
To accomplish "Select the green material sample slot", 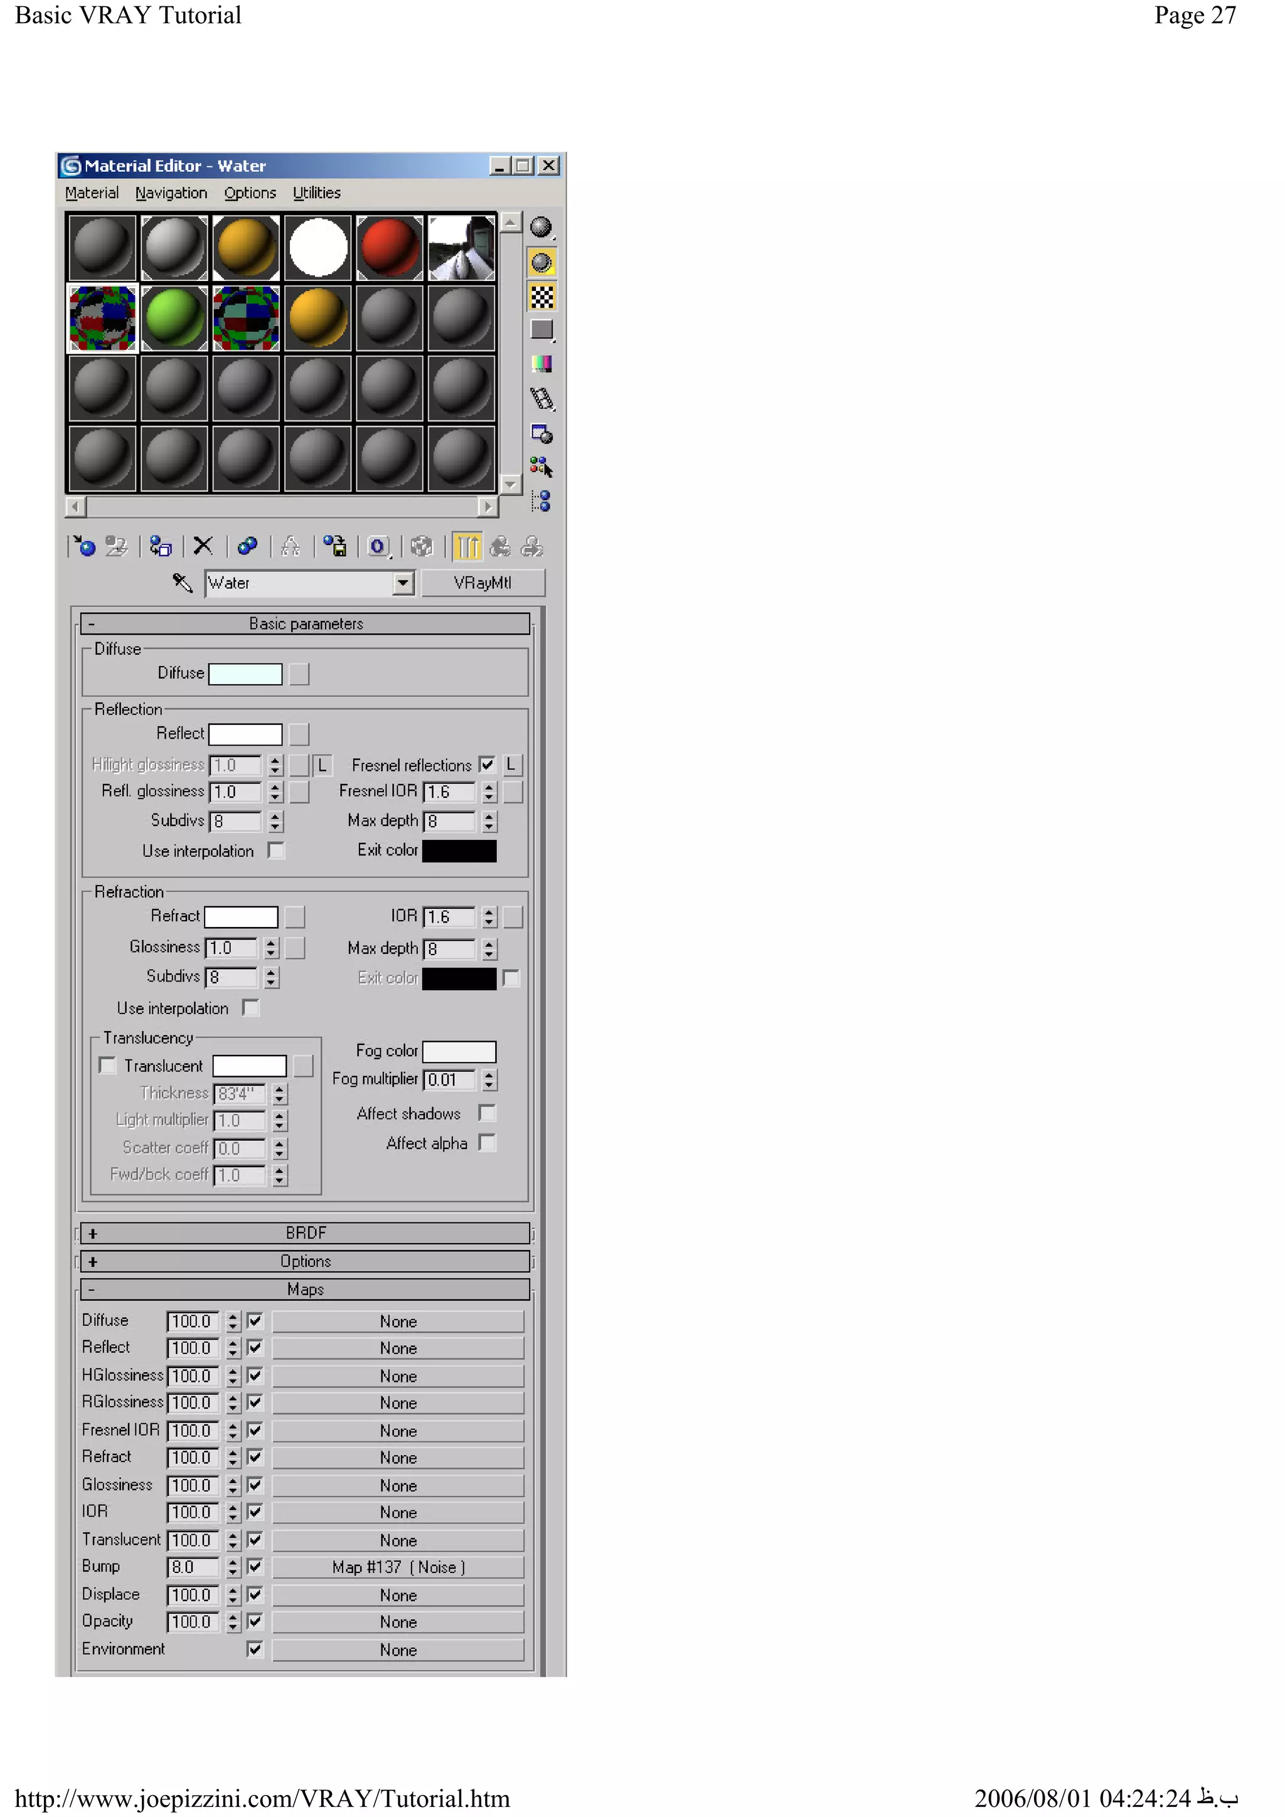I will (x=174, y=319).
